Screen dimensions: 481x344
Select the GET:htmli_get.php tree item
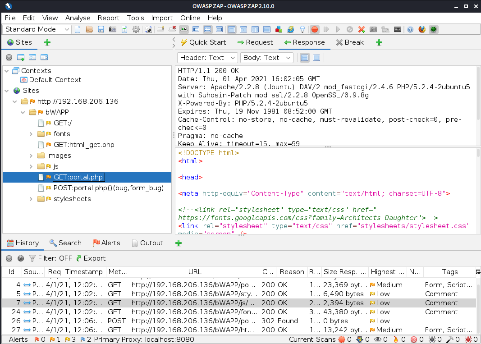(x=84, y=145)
